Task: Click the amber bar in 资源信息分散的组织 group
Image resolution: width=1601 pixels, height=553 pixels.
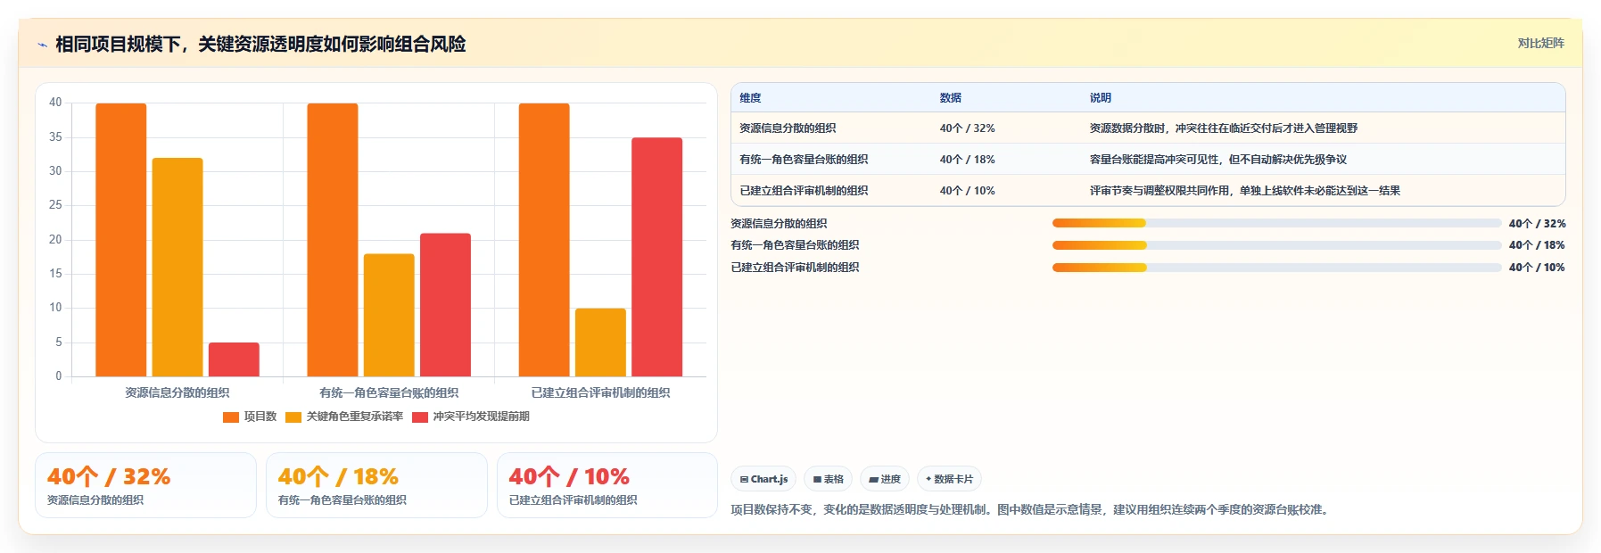Action: 177,268
